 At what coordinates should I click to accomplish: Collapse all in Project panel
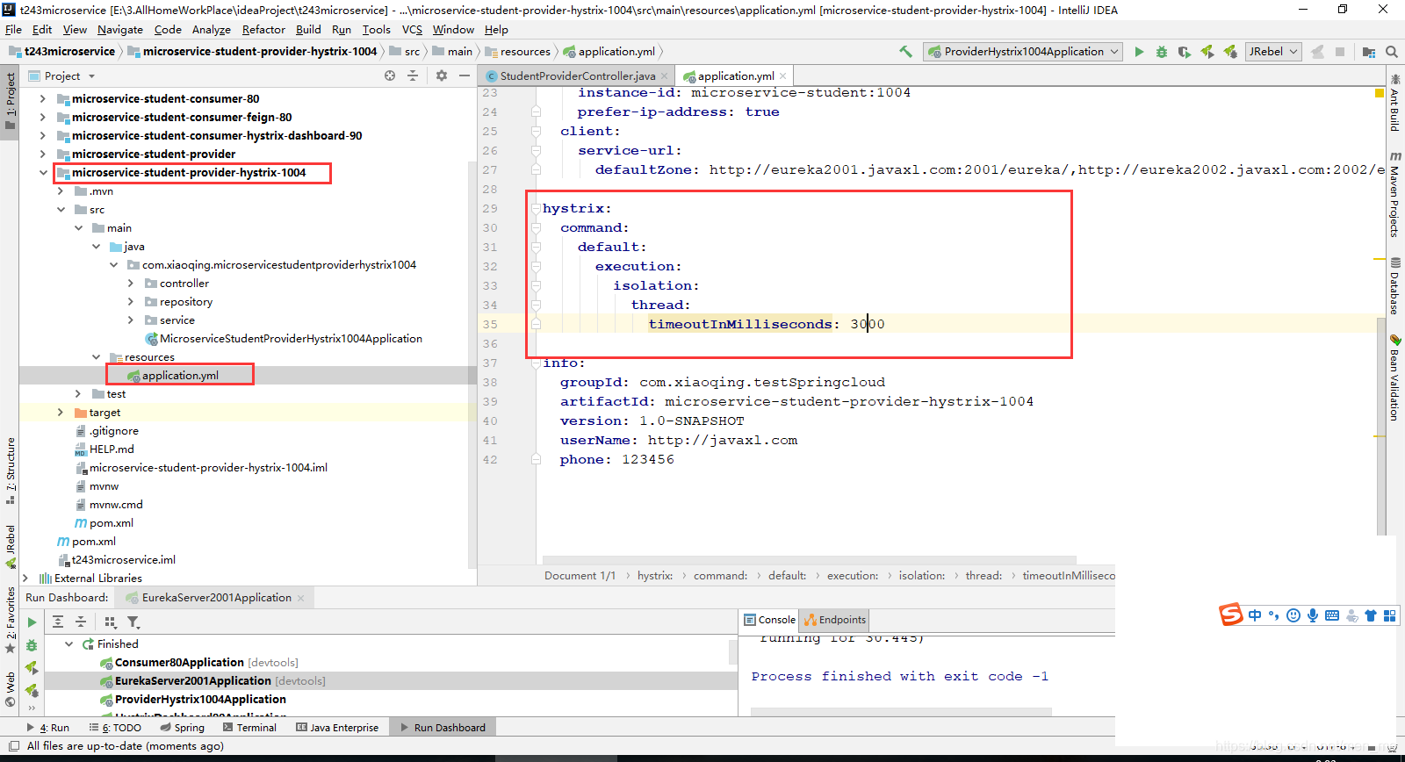click(413, 75)
